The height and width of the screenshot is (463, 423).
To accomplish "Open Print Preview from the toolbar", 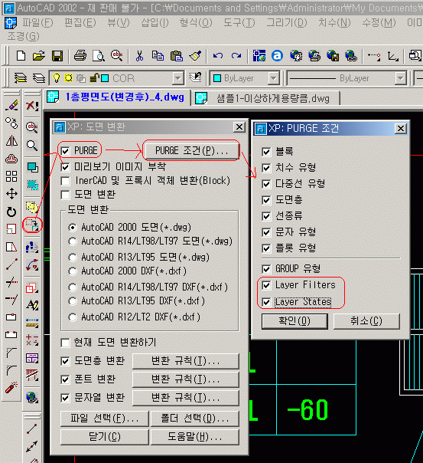I will coord(99,55).
